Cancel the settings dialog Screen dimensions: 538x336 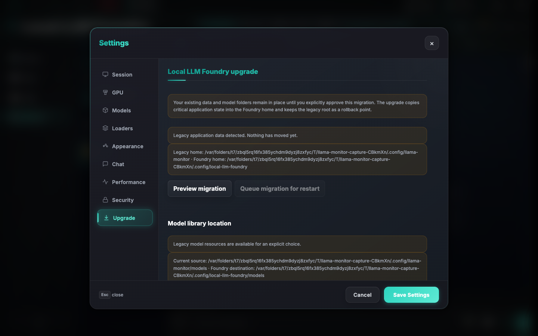click(362, 295)
